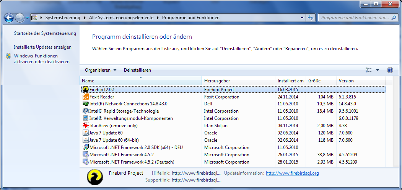Click the greyed-out forward arrow button

tap(20, 18)
